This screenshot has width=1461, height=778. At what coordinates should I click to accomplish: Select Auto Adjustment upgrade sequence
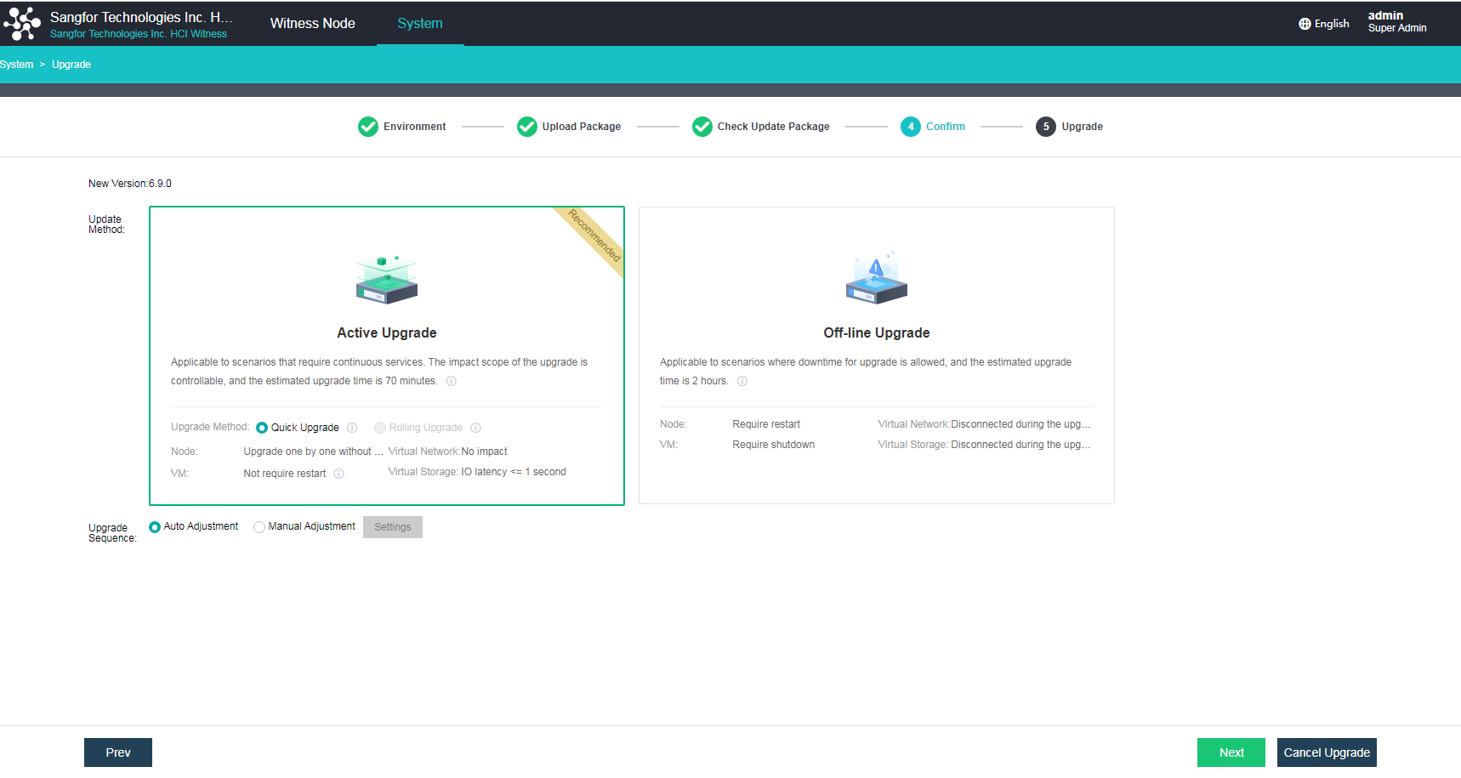click(155, 527)
